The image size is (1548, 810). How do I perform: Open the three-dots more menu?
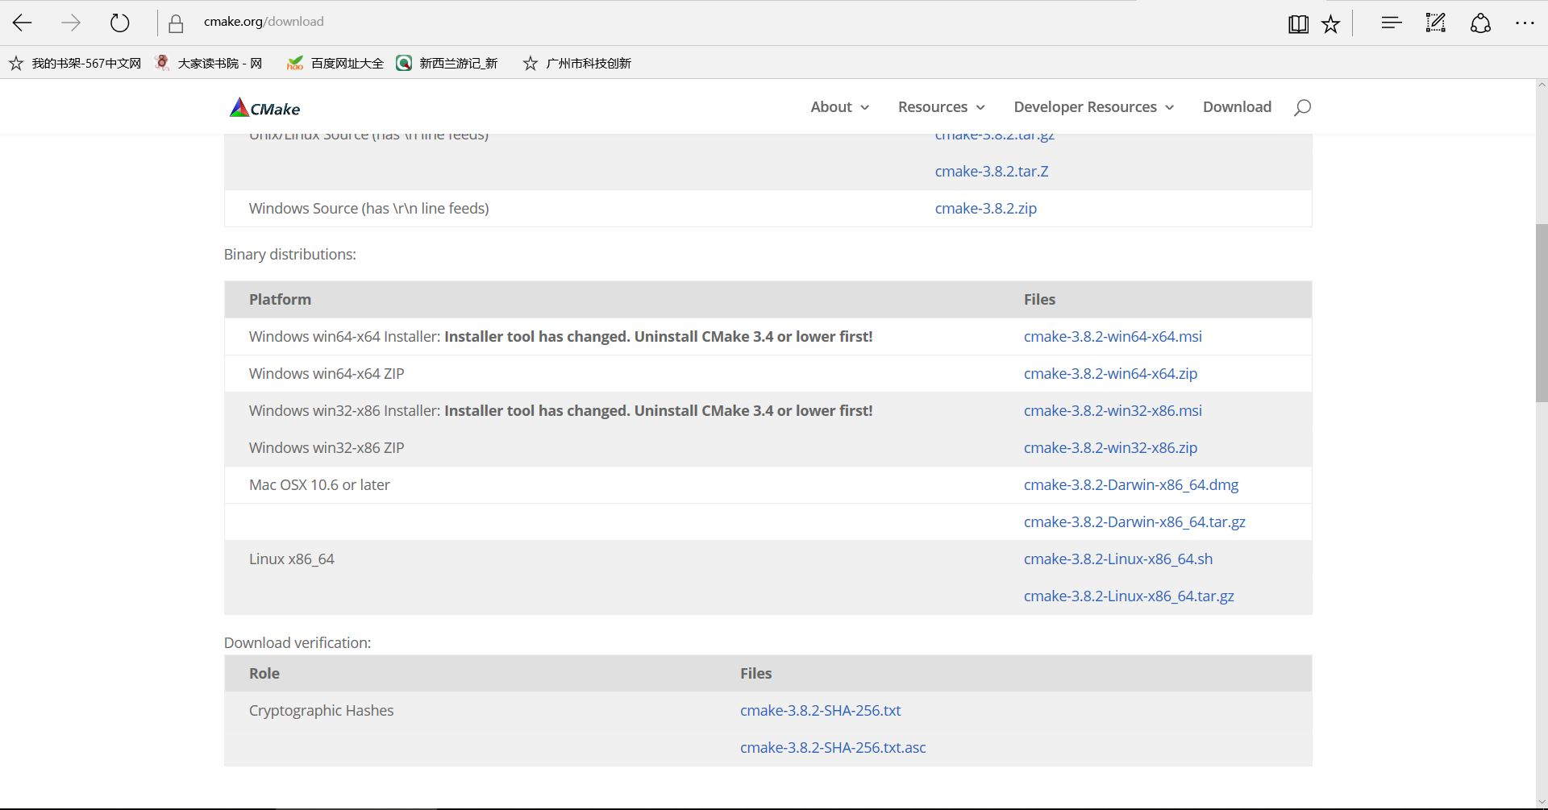coord(1525,23)
